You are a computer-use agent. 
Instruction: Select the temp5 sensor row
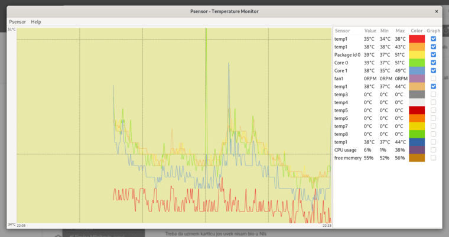click(x=341, y=110)
